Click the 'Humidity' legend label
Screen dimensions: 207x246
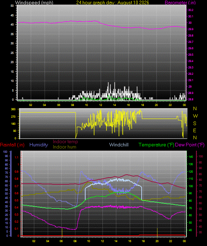point(39,145)
